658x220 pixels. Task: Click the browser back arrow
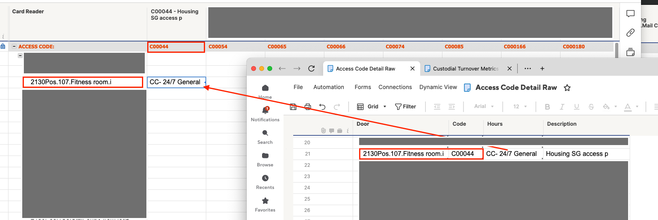pyautogui.click(x=282, y=68)
